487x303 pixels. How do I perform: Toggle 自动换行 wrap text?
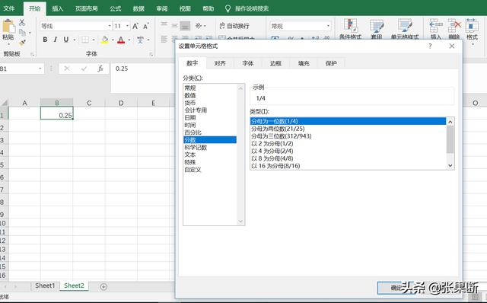(234, 26)
